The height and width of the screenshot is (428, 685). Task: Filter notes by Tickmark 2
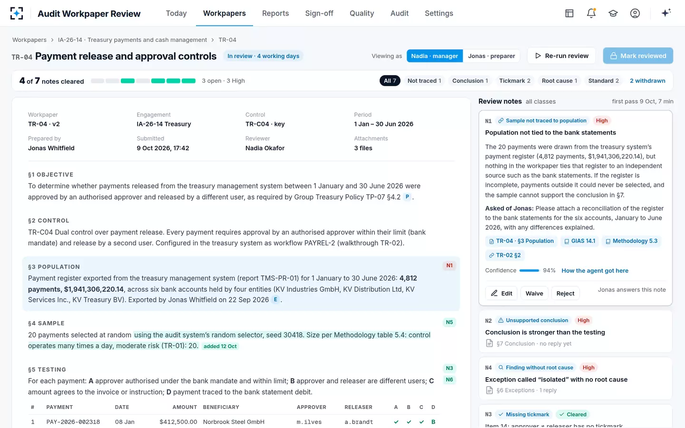[515, 81]
